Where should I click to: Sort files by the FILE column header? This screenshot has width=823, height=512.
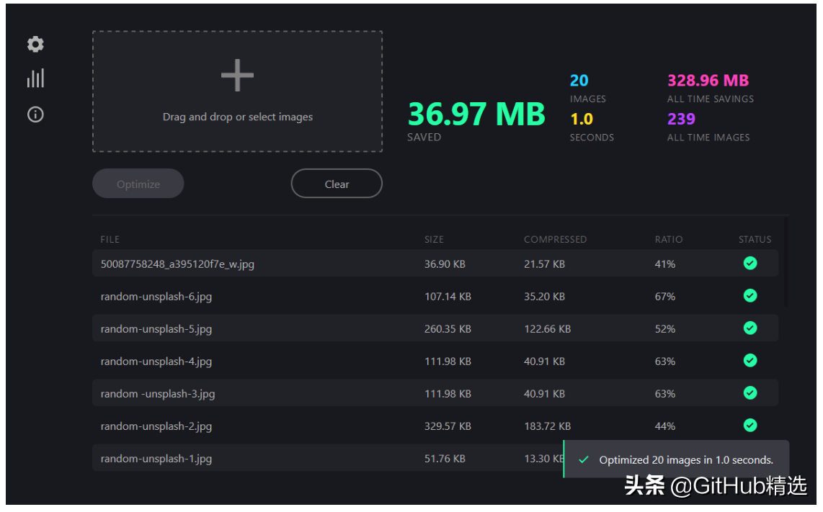click(x=109, y=239)
